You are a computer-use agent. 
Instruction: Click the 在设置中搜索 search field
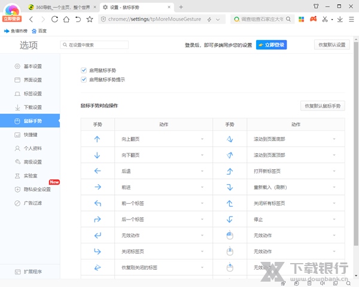pyautogui.click(x=95, y=45)
